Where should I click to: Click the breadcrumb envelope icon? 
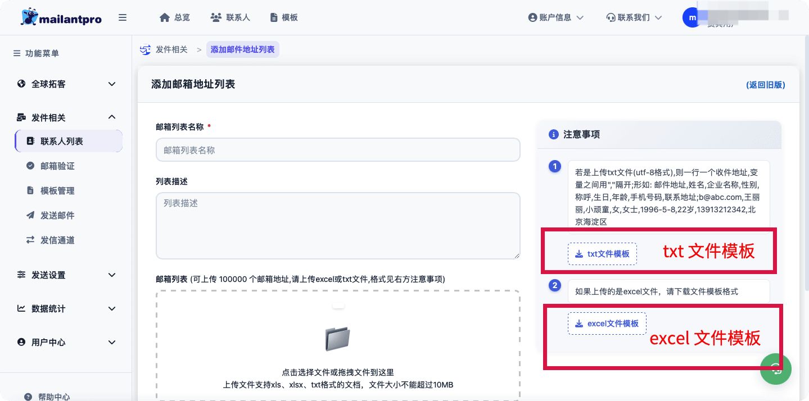(x=146, y=49)
